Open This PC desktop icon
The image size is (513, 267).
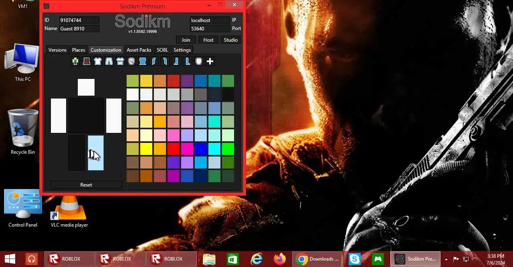pos(22,62)
